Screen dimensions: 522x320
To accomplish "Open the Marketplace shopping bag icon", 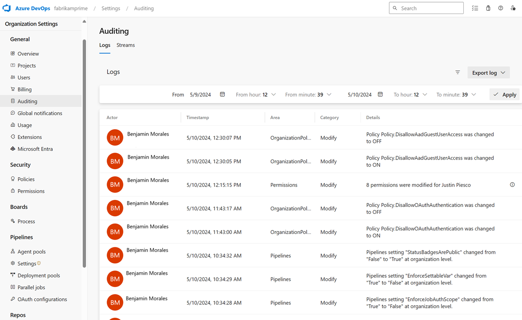I will coord(488,8).
